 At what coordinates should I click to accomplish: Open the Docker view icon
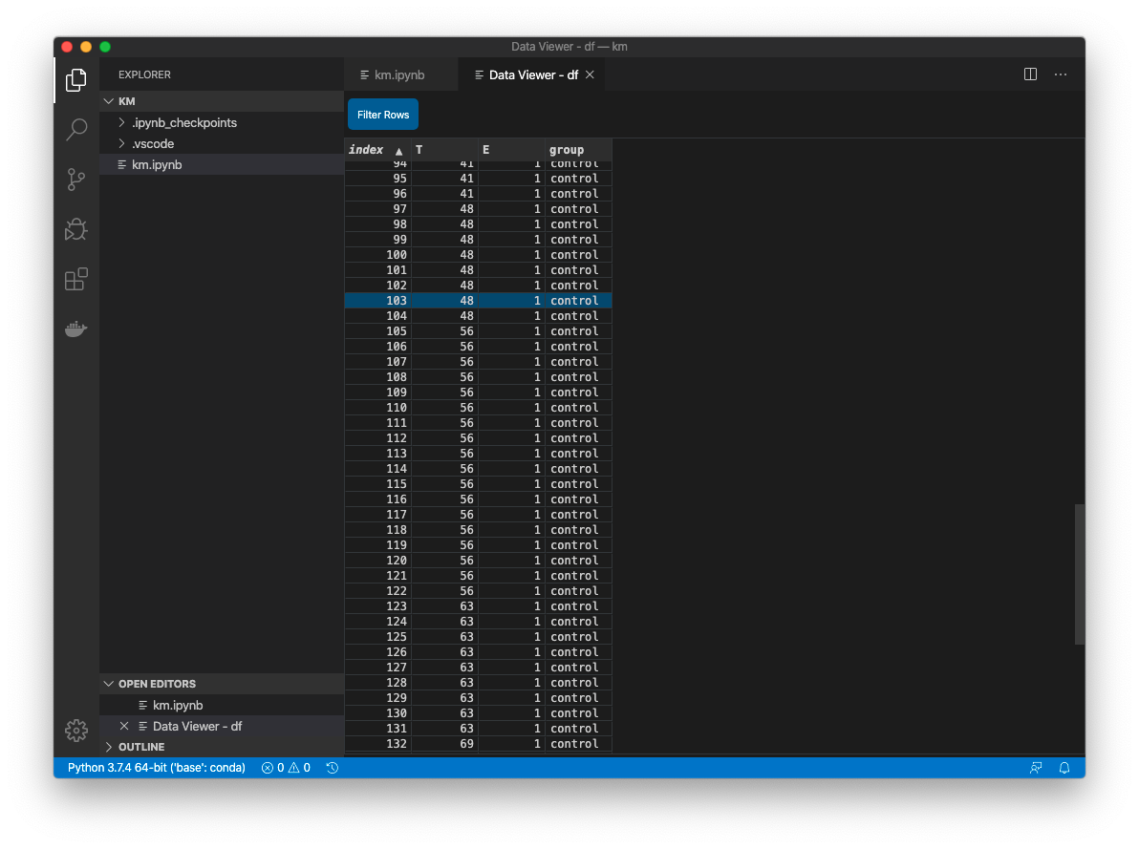[76, 329]
